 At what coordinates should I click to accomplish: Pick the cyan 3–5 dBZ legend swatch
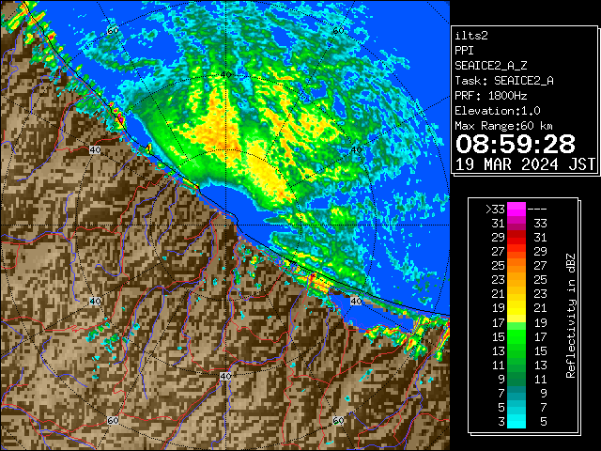pyautogui.click(x=516, y=421)
